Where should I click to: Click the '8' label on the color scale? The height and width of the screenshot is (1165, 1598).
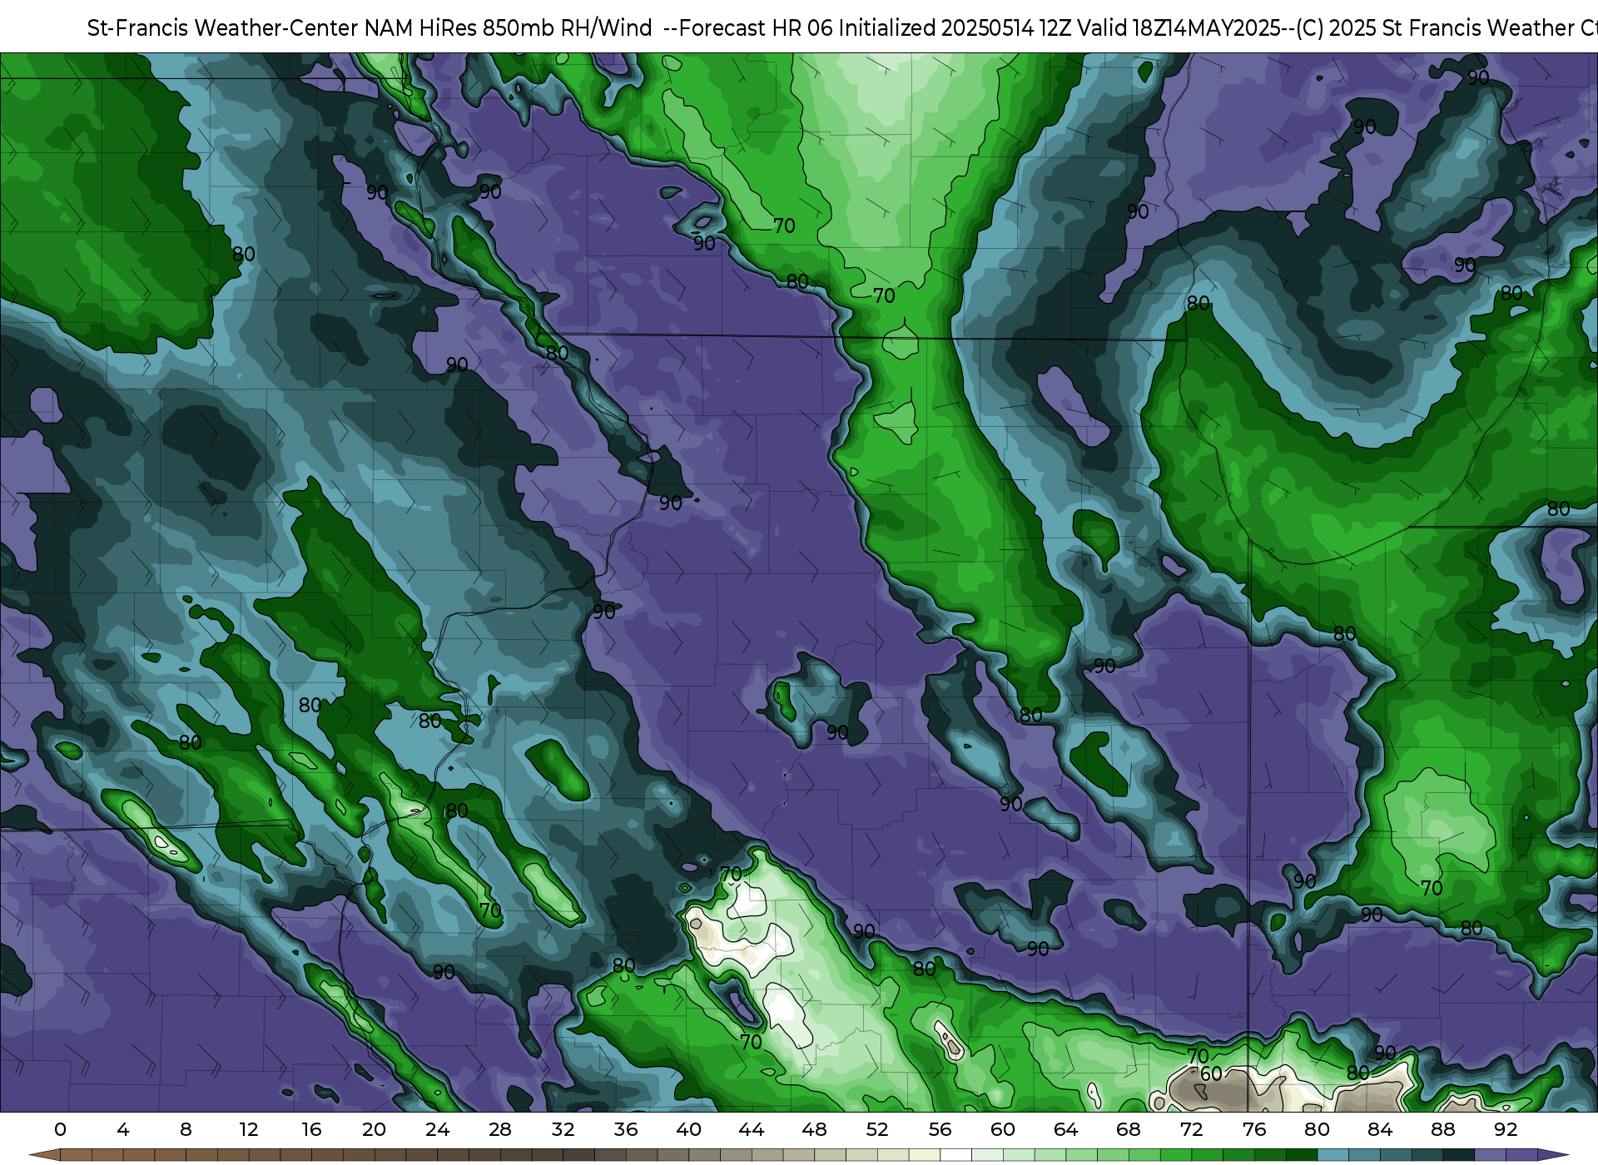pos(186,1129)
